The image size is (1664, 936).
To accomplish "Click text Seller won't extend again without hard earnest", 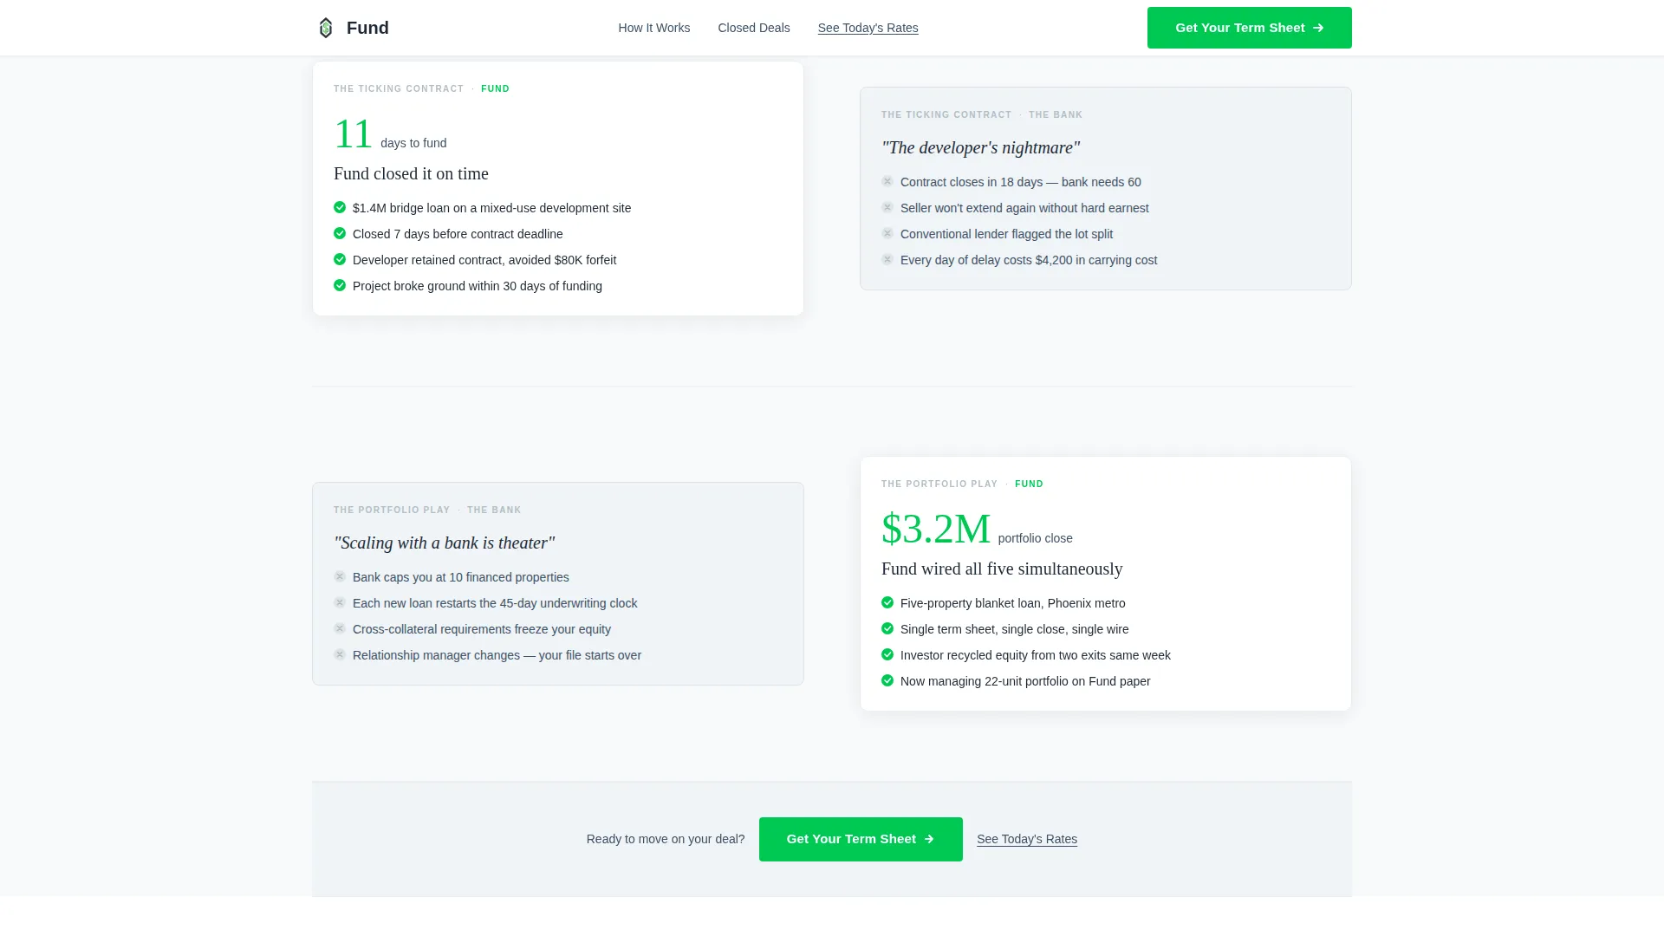I will pyautogui.click(x=1024, y=208).
